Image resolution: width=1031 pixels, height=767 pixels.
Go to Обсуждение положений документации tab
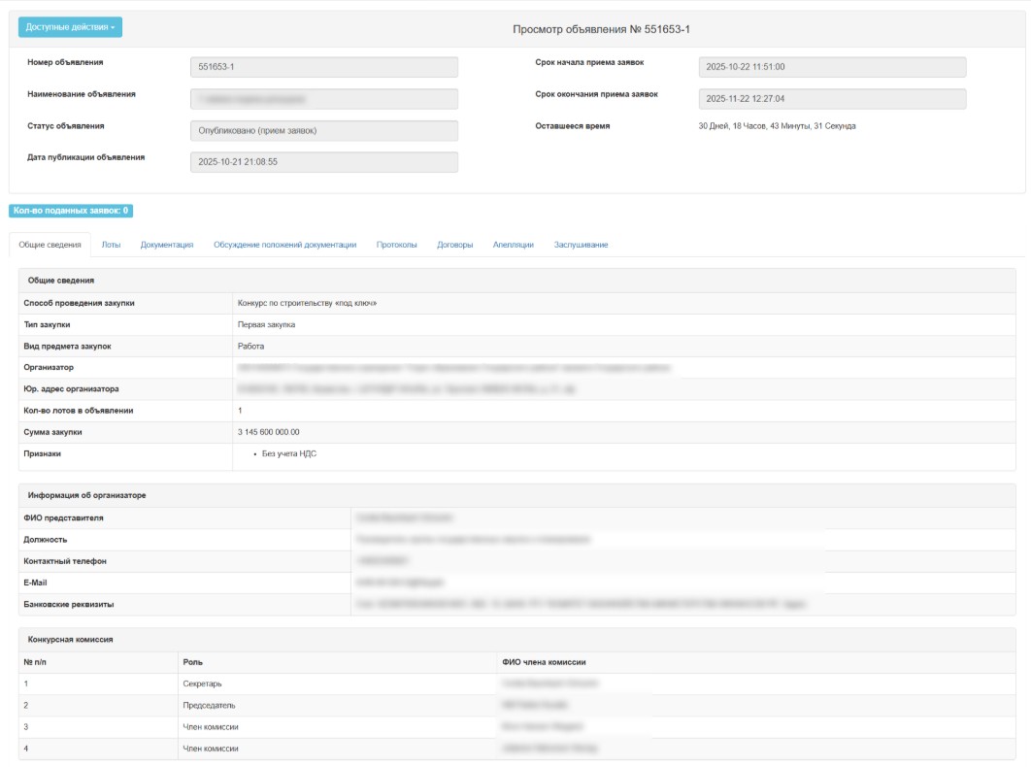tap(284, 245)
